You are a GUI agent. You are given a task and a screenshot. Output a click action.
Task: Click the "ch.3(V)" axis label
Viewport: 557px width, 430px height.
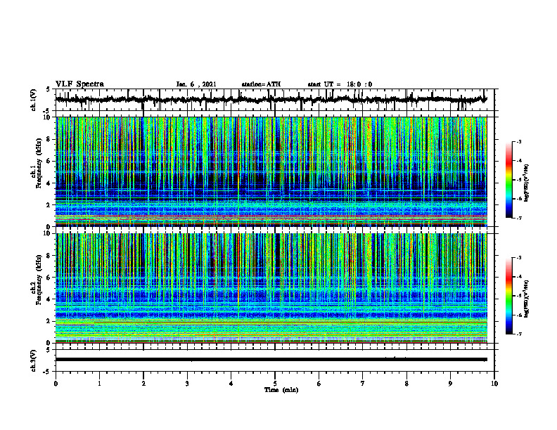pyautogui.click(x=33, y=361)
